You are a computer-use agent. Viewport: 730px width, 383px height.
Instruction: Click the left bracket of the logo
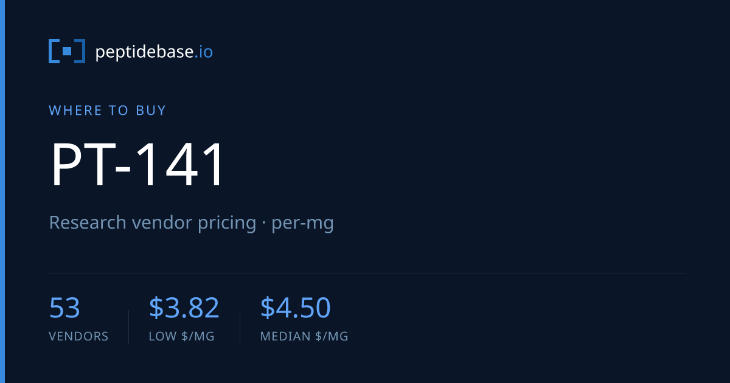click(54, 51)
